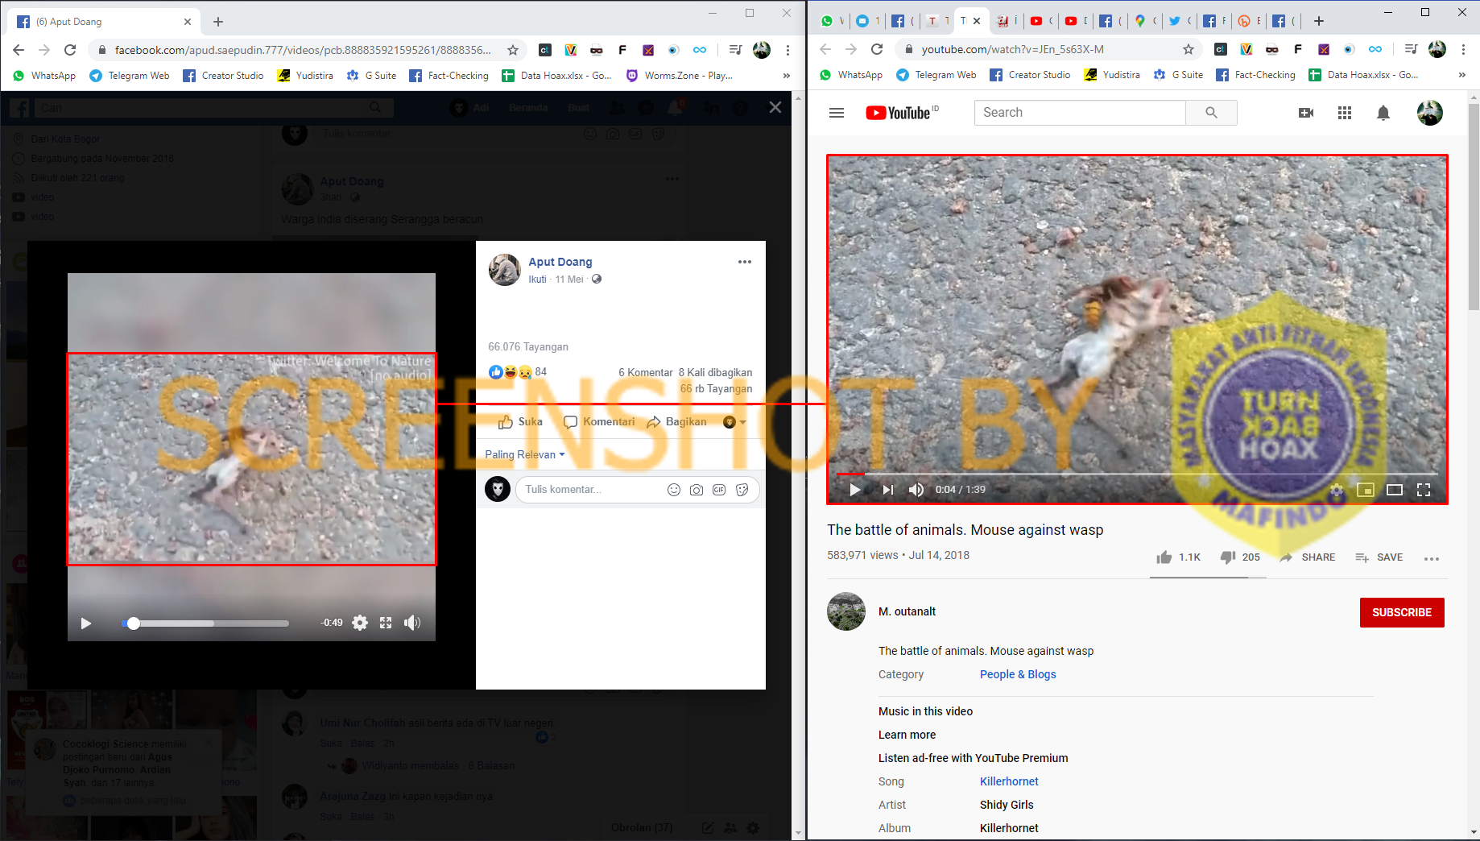This screenshot has width=1480, height=841.
Task: Seek on the Facebook video progress bar
Action: click(205, 623)
